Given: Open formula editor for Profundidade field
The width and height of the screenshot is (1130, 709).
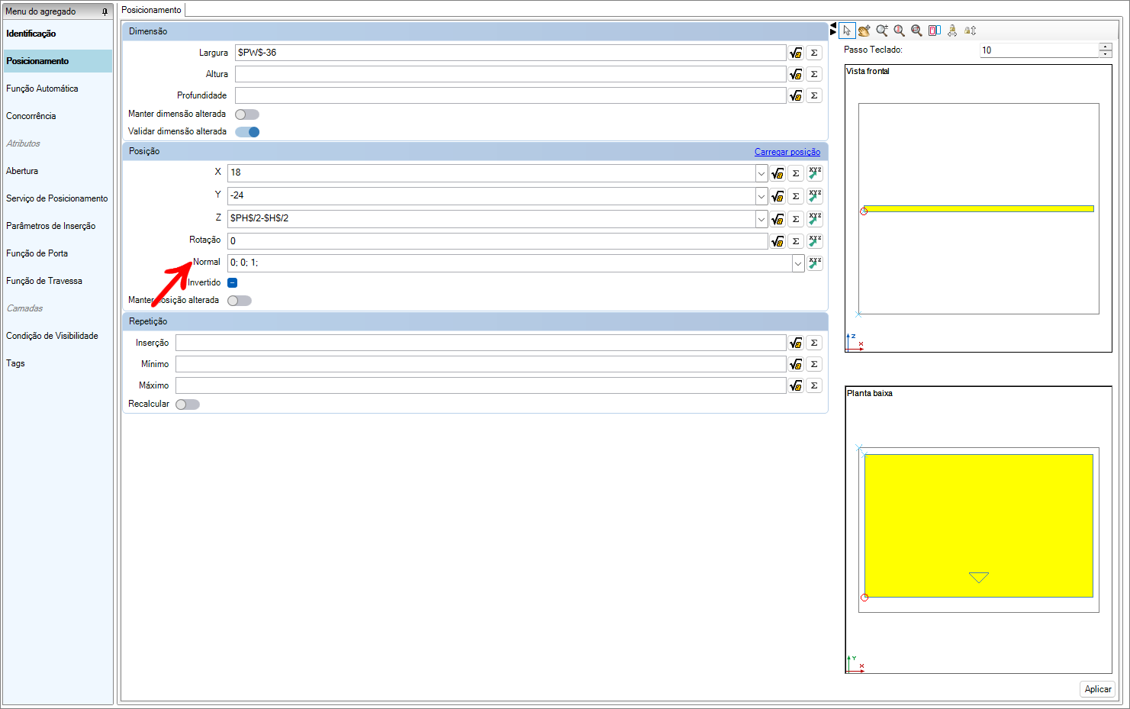Looking at the screenshot, I should pos(796,95).
